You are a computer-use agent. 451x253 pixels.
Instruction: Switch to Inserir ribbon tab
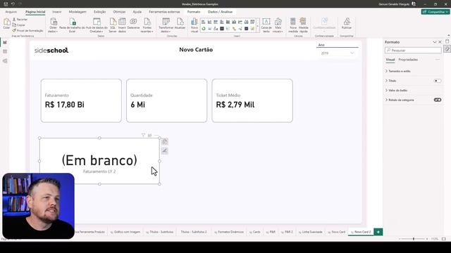click(x=56, y=12)
